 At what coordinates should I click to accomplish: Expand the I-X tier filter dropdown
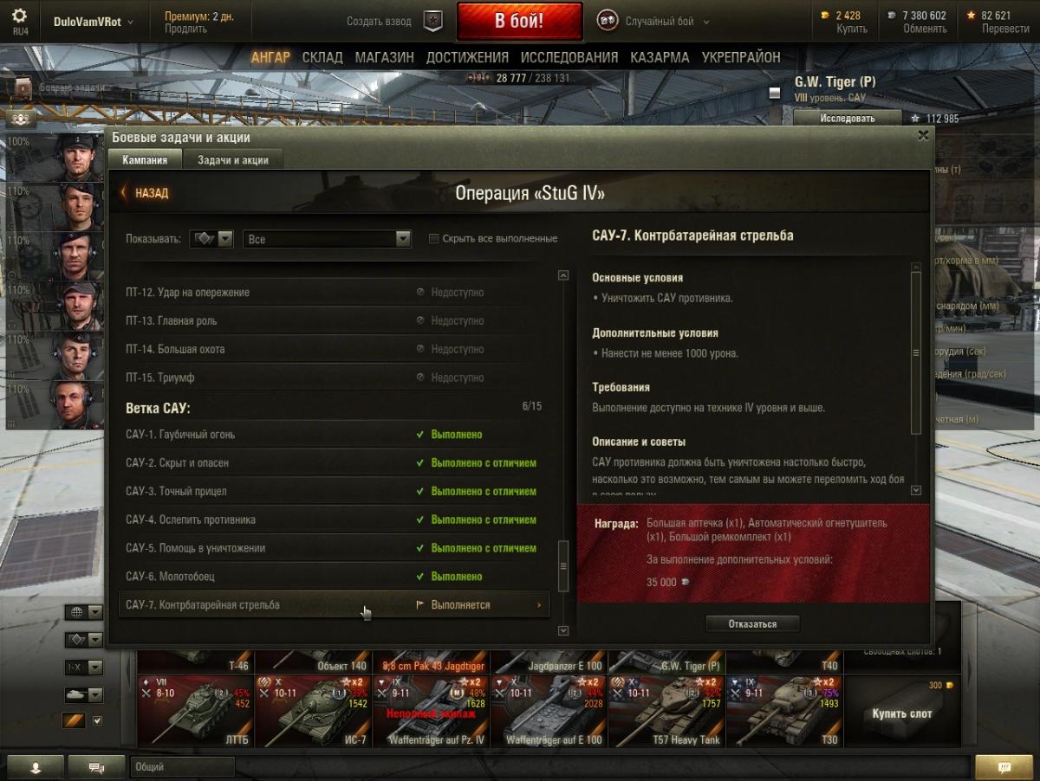[85, 668]
